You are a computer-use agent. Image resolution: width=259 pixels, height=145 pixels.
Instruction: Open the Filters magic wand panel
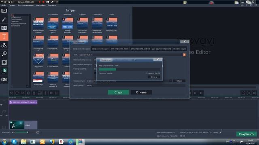tap(4, 19)
